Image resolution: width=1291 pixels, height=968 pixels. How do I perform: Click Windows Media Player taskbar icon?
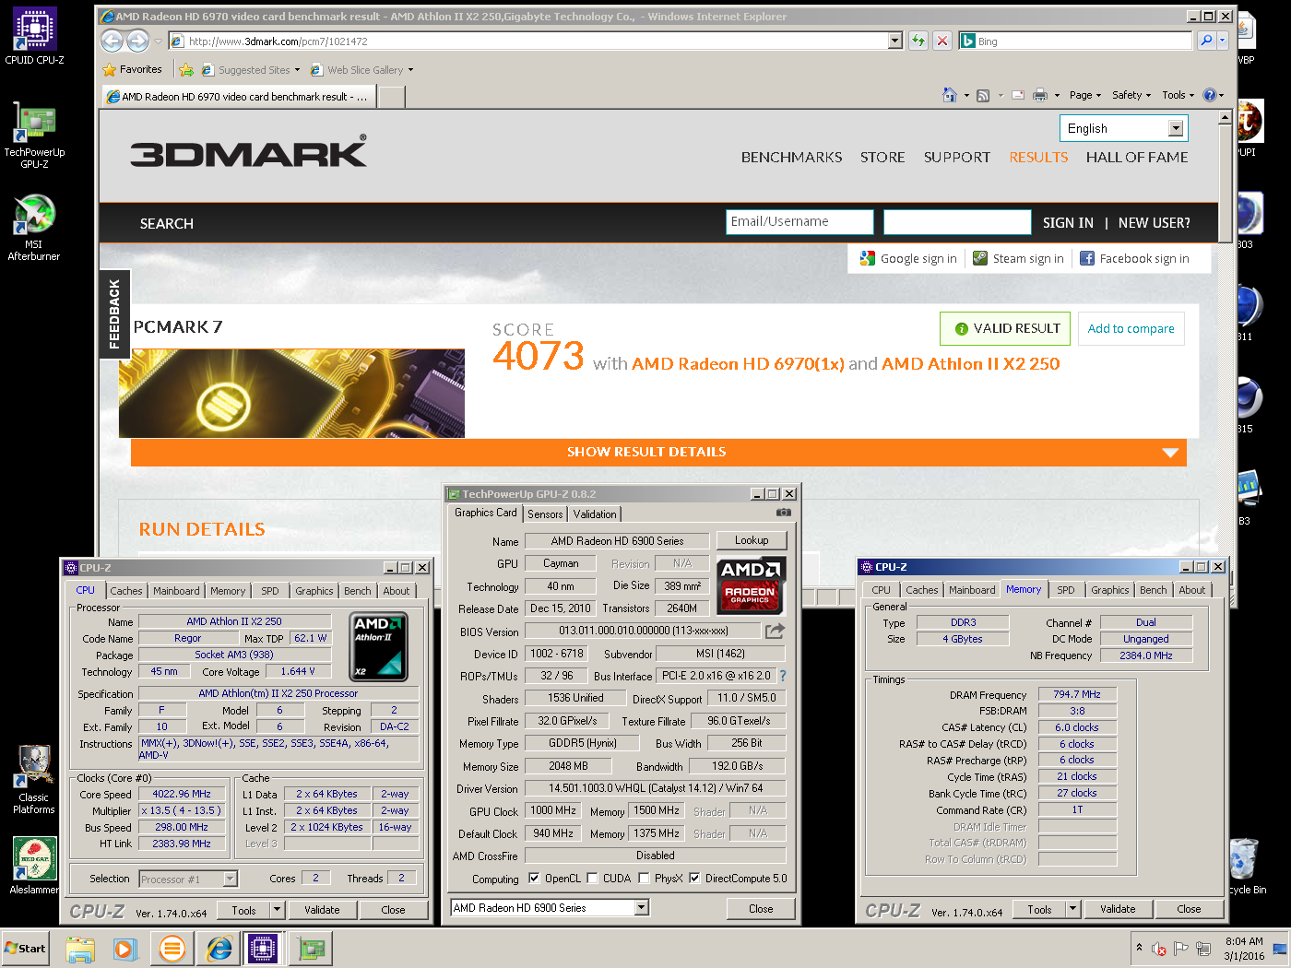pos(124,949)
